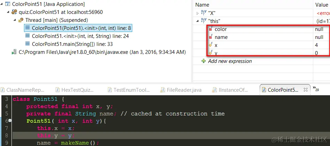330x146 pixels.
Task: Switch to HexTestQuiz... editor tab
Action: tap(75, 90)
